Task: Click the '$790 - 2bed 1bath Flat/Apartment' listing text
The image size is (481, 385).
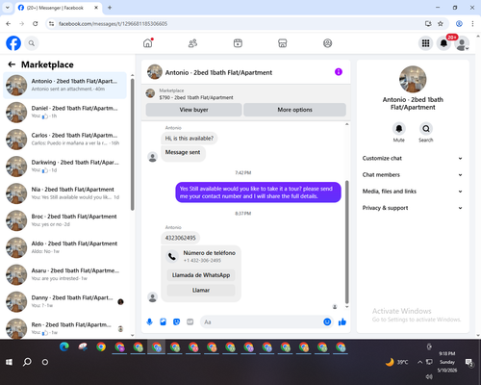Action: click(196, 97)
